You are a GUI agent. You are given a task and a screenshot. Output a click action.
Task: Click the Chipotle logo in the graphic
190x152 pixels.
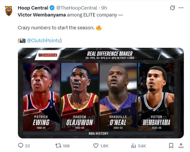click(48, 55)
